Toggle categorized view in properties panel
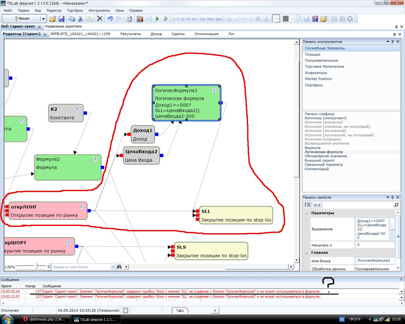Viewport: 405px width, 324px height. click(x=308, y=205)
